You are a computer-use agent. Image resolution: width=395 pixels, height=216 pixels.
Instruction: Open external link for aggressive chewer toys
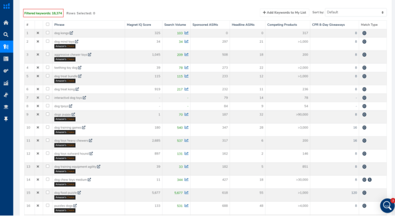tap(90, 55)
